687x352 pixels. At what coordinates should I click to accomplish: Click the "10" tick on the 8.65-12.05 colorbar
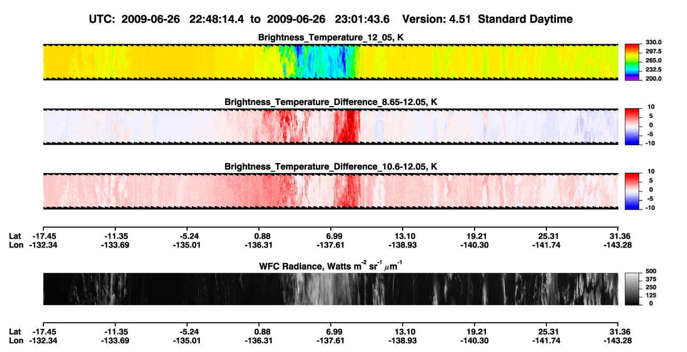click(650, 107)
